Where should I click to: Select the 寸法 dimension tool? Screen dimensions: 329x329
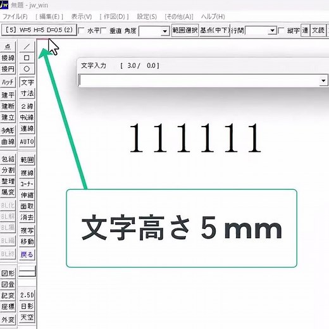coord(27,93)
